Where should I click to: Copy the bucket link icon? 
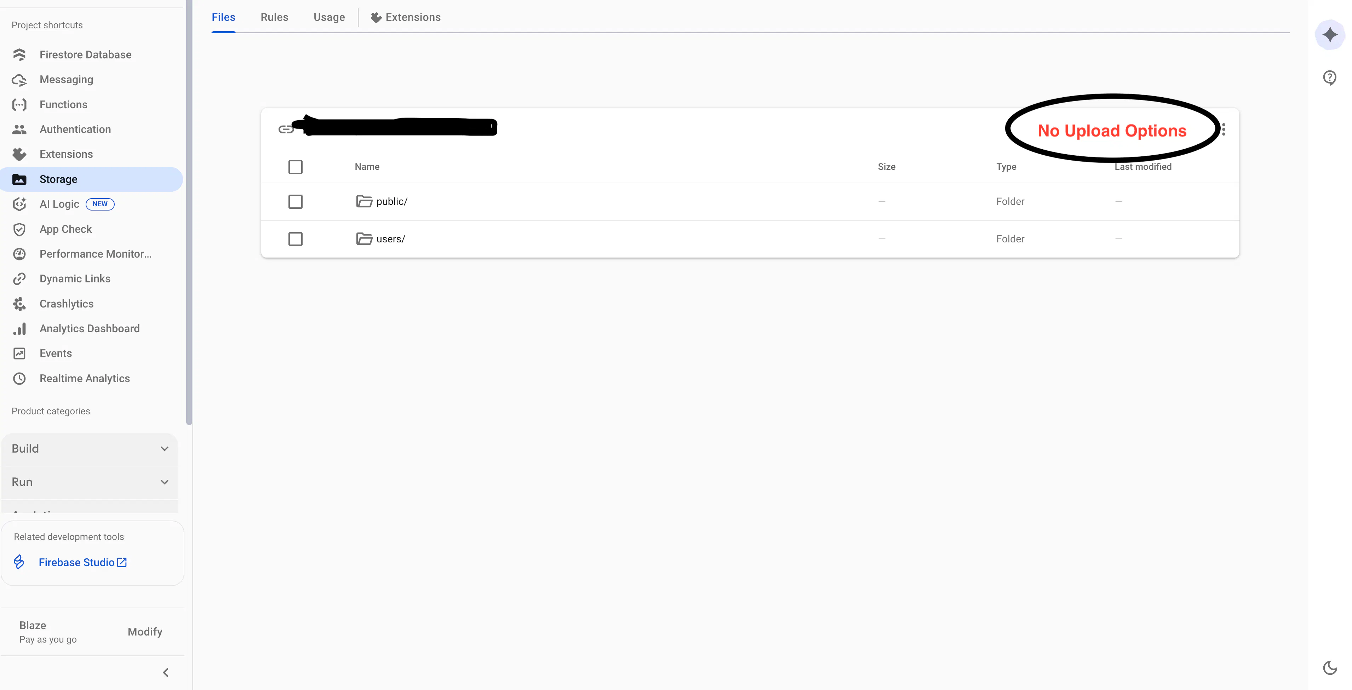286,129
